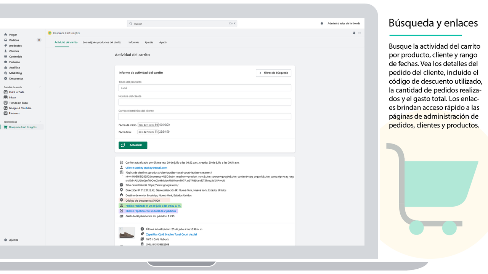Open Marketing section
Screen dimensions: 488x274
coord(16,73)
